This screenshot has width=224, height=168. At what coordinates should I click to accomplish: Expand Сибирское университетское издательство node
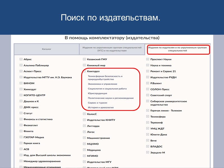[148, 101]
